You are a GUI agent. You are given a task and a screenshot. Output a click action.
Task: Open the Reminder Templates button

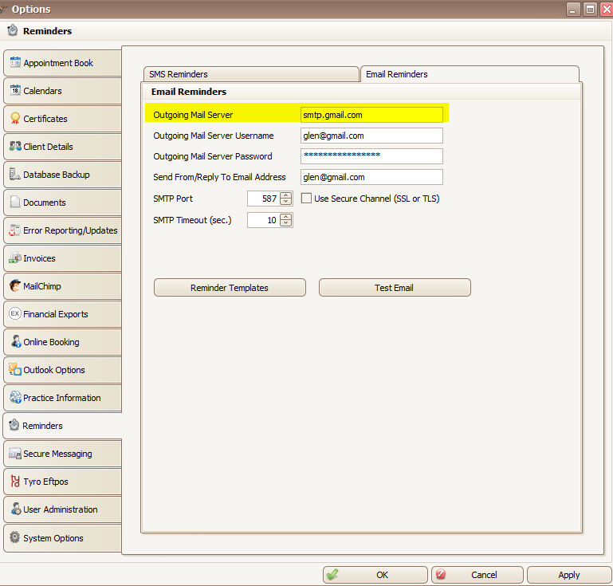(230, 287)
